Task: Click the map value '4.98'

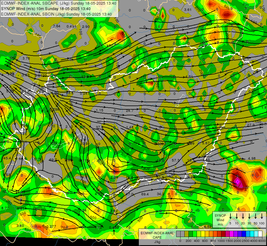Action: [252, 159]
